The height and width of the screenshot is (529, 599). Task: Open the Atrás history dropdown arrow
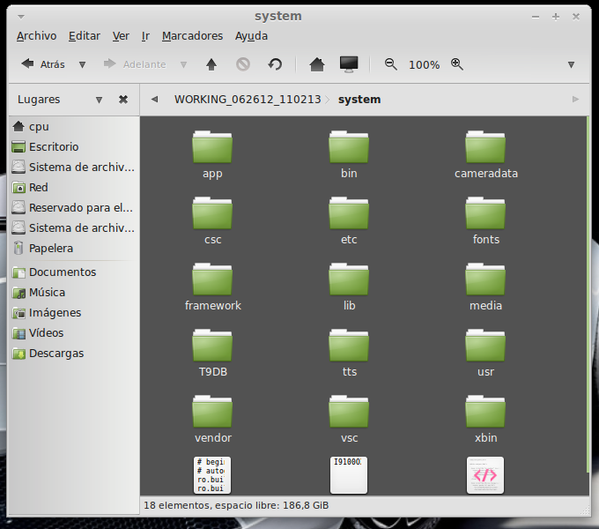[x=82, y=64]
